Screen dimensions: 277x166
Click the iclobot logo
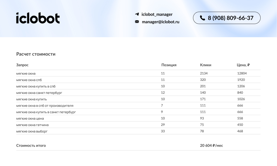38,18
